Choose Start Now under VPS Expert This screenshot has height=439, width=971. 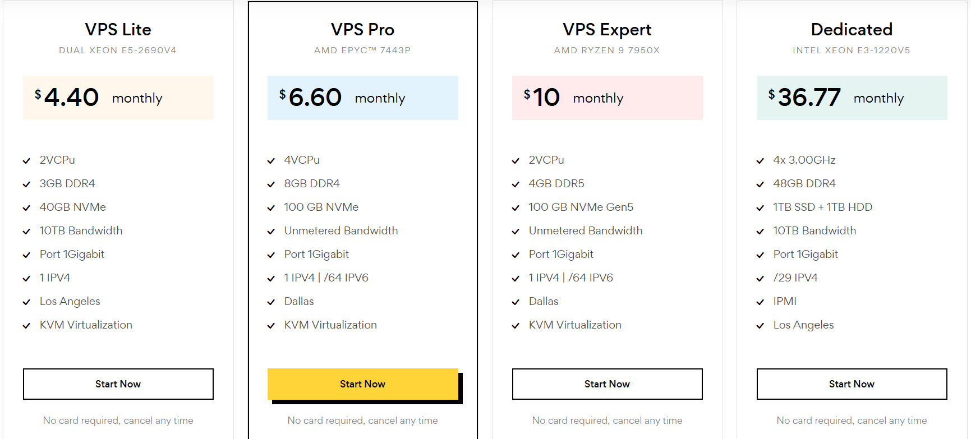(x=607, y=384)
